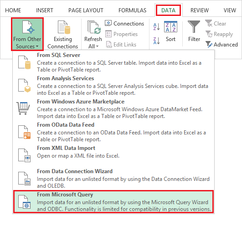Viewport: 242px width, 226px height.
Task: Switch to the PAGE LAYOUT tab
Action: 86,10
